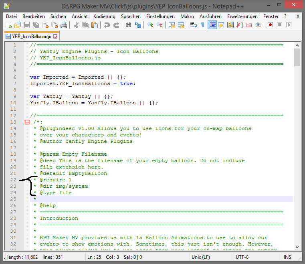The width and height of the screenshot is (305, 264).
Task: Click the X at the menu bar's right end
Action: pyautogui.click(x=298, y=16)
